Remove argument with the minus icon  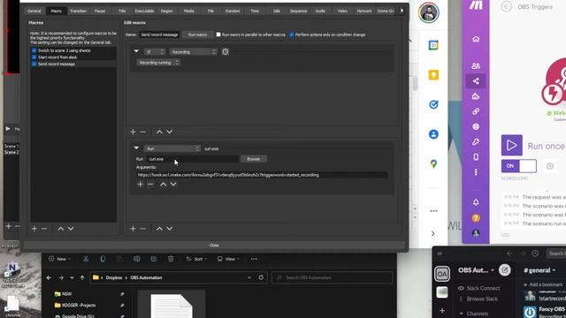[150, 185]
